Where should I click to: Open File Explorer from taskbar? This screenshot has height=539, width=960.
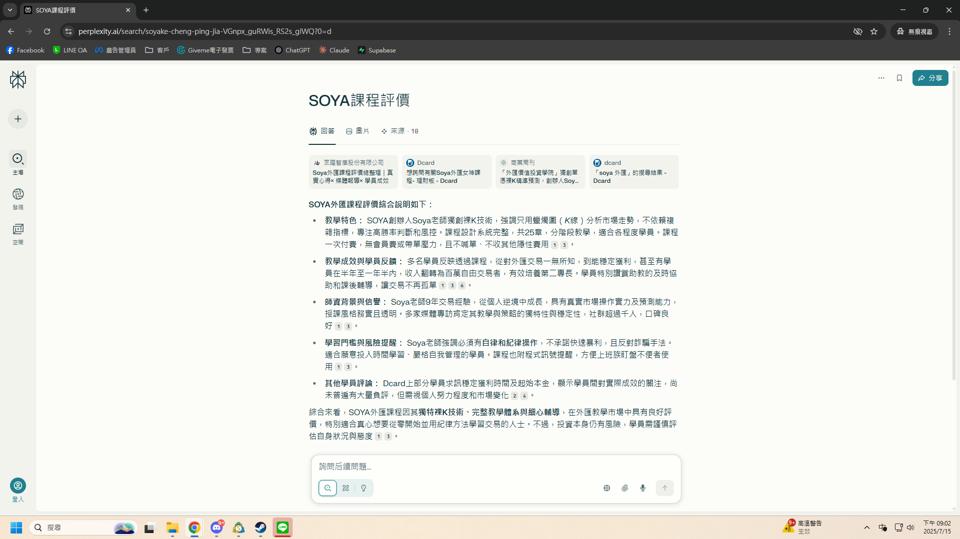click(173, 528)
